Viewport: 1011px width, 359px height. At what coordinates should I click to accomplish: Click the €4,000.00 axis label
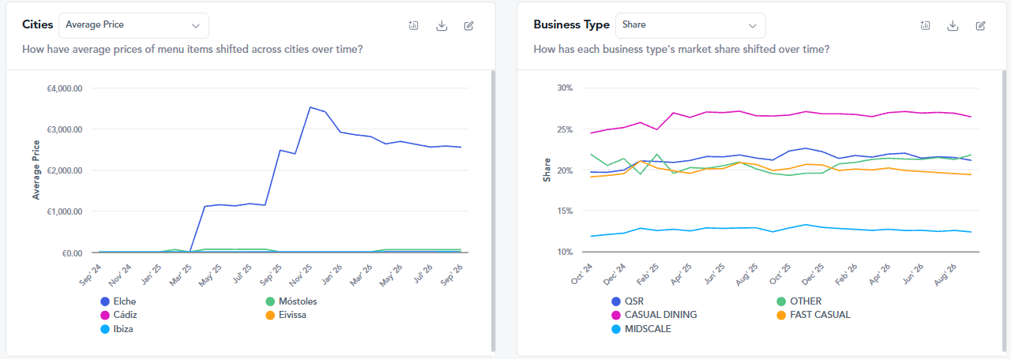65,88
